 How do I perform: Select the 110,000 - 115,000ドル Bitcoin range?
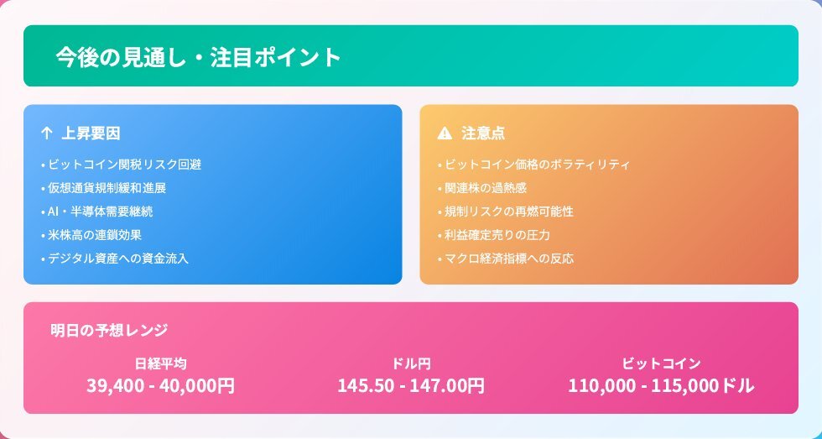pos(662,386)
